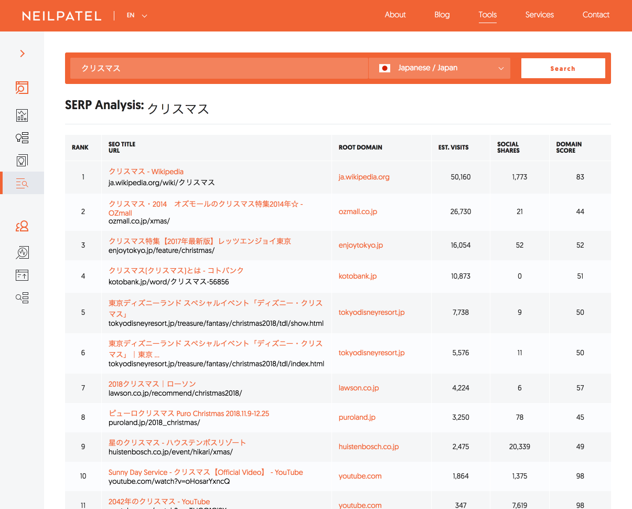632x509 pixels.
Task: Click the 1,773 social shares value
Action: [x=520, y=177]
